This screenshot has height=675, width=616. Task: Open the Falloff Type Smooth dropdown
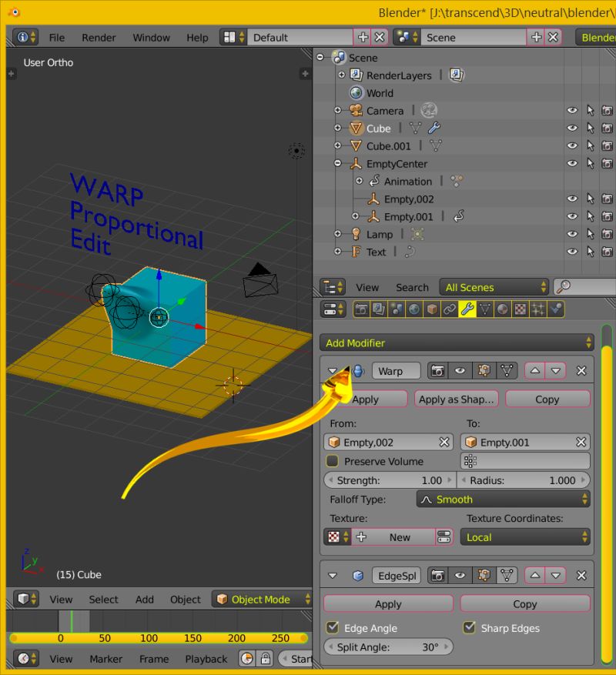(503, 499)
